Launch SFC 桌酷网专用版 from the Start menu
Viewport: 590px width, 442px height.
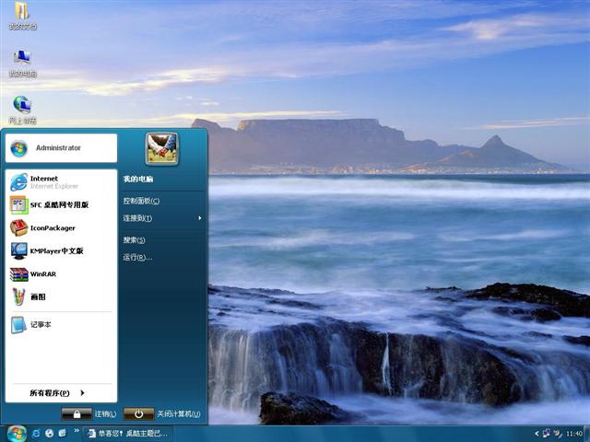coord(58,204)
